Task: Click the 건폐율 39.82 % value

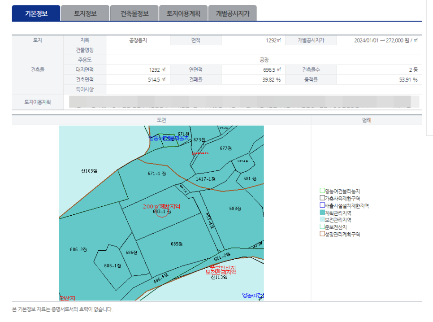Action: tap(272, 79)
